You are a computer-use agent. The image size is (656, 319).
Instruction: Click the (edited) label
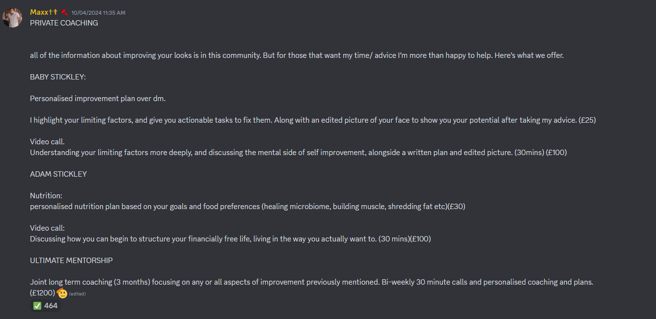point(78,294)
